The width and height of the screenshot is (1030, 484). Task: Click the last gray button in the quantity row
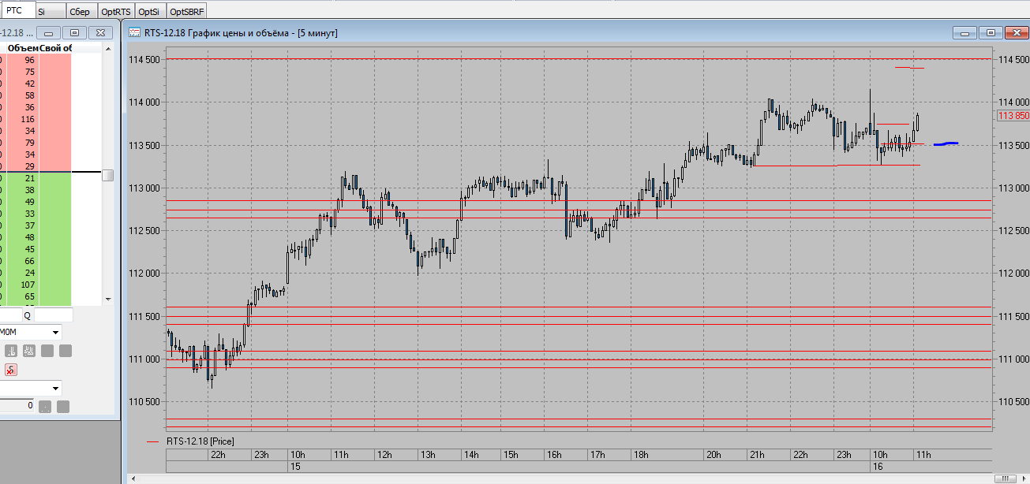(63, 407)
